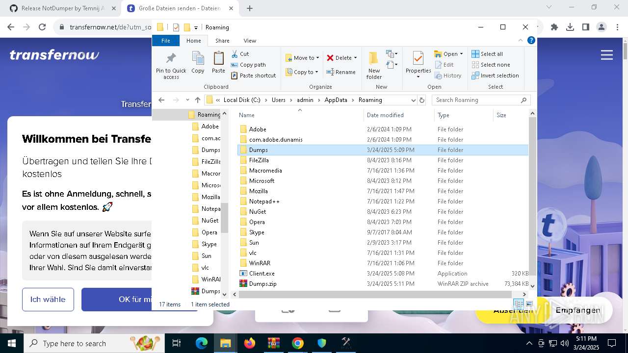Open Microsoft Edge from taskbar

[202, 343]
